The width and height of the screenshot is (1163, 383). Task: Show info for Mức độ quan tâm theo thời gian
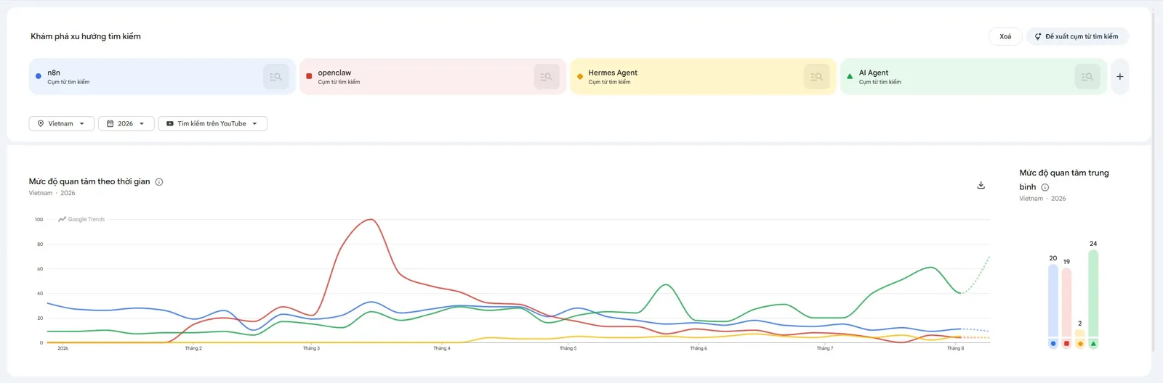tap(159, 182)
